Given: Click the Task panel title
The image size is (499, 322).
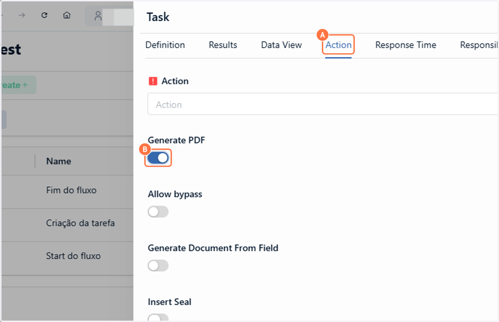Looking at the screenshot, I should pos(158,17).
